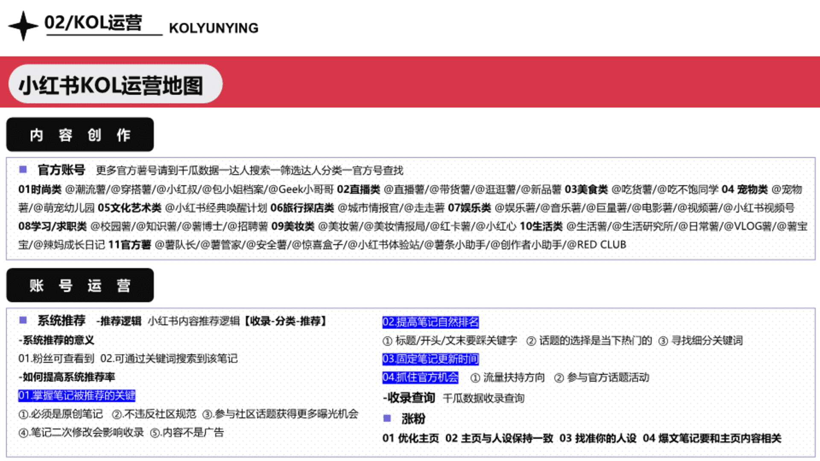Click the 内容创作 black label
Image resolution: width=820 pixels, height=461 pixels.
point(80,135)
